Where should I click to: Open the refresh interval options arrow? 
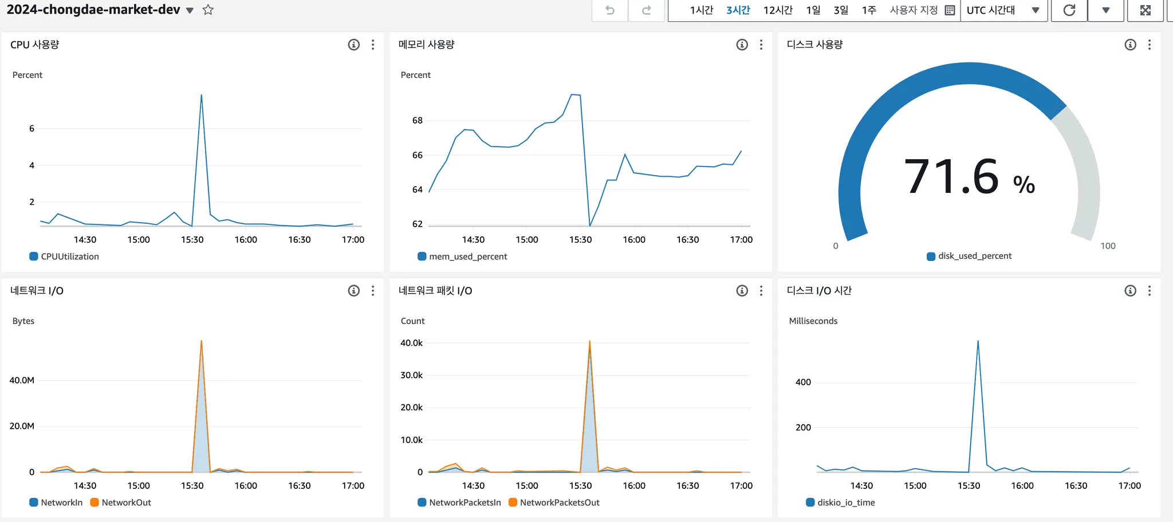tap(1106, 10)
